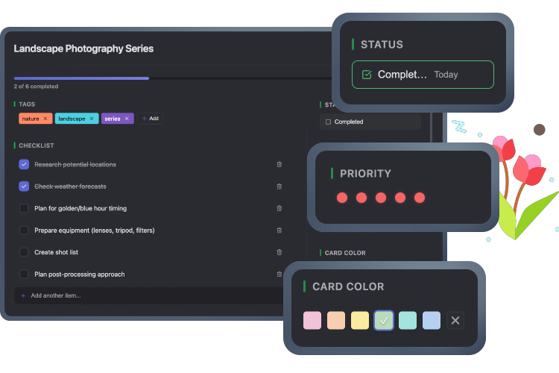The image size is (559, 373).
Task: Click Add another item field
Action: click(149, 295)
